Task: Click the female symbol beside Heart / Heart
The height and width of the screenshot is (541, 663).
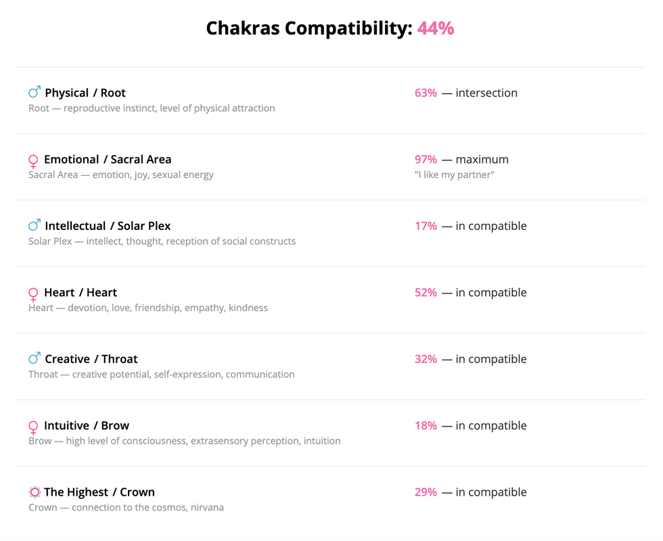Action: click(33, 294)
